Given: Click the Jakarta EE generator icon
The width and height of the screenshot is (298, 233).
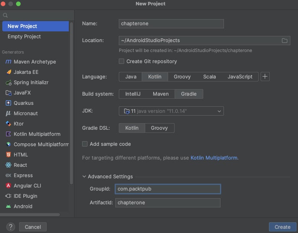Looking at the screenshot, I should [x=8, y=72].
